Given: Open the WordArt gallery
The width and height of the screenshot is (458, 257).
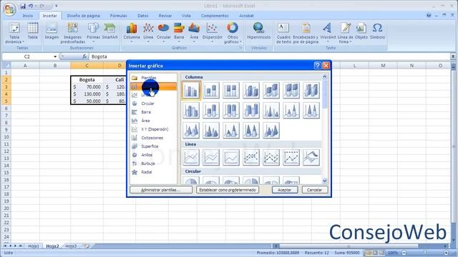Looking at the screenshot, I should tap(328, 33).
